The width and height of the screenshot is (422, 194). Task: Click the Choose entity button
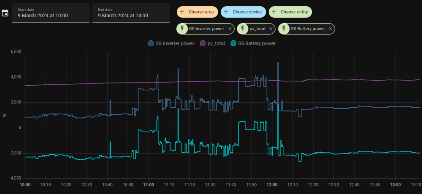290,12
